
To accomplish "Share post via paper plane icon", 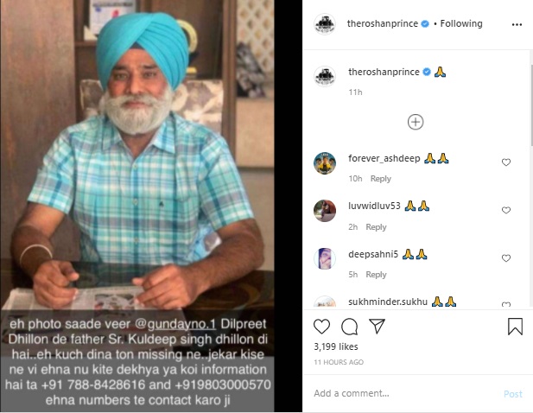I will (377, 326).
